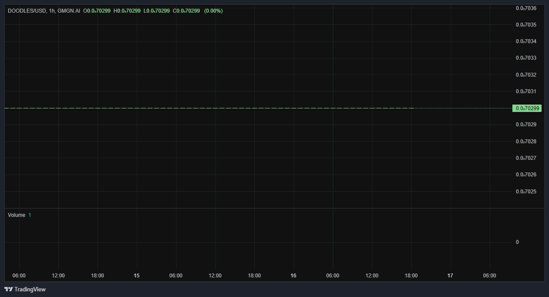549x297 pixels.
Task: Click the volume axis label 0
Action: [x=517, y=242]
